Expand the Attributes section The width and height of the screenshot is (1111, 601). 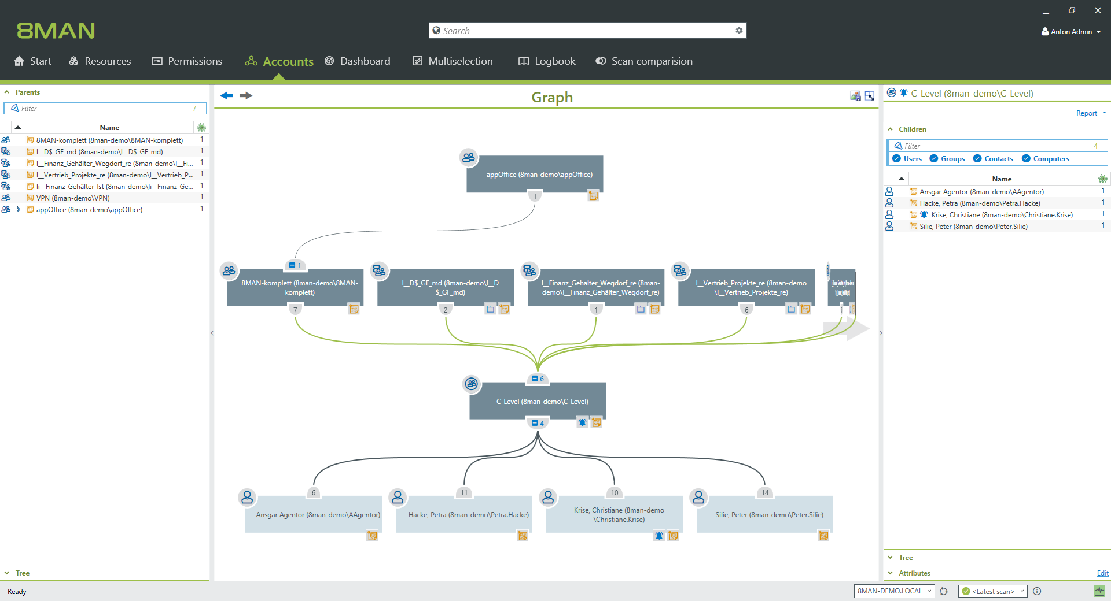pyautogui.click(x=891, y=573)
